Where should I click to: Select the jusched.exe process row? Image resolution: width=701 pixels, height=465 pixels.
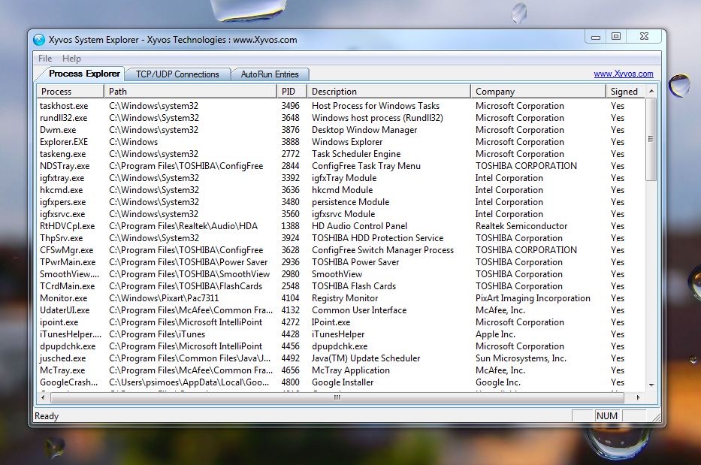coord(340,358)
